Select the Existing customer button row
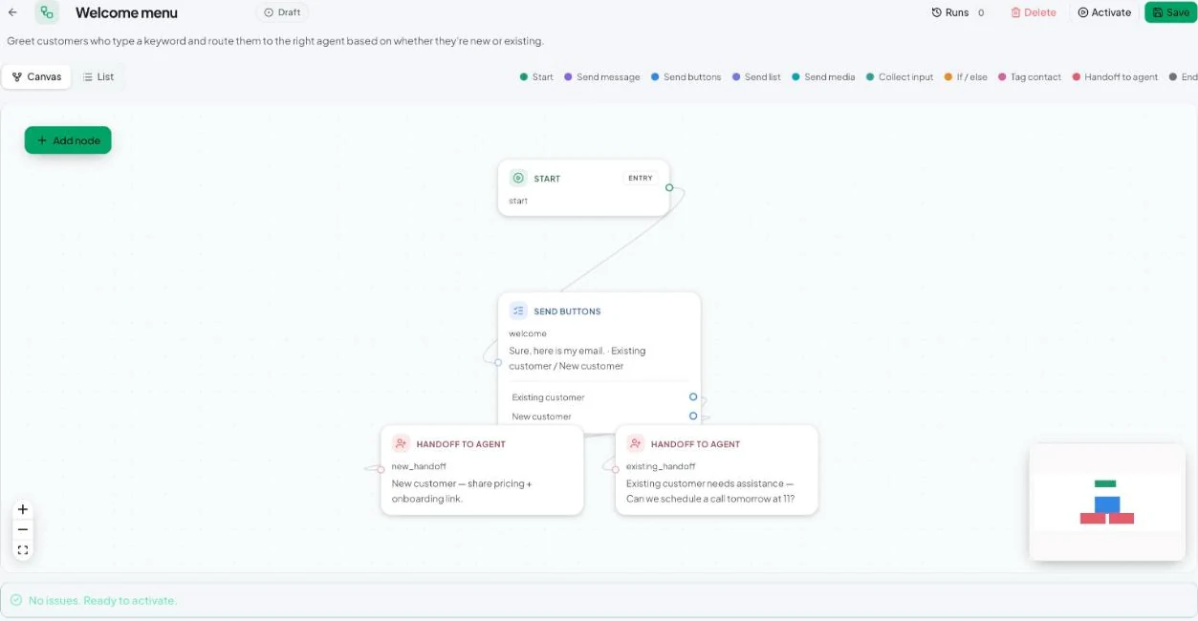Screen dimensions: 1198x621 pos(599,397)
